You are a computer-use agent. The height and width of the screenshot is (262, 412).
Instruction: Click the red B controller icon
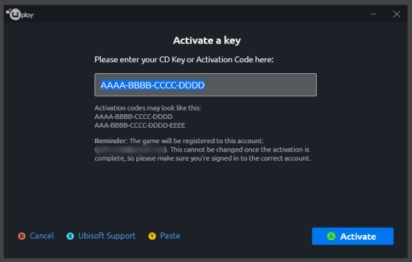pyautogui.click(x=22, y=236)
